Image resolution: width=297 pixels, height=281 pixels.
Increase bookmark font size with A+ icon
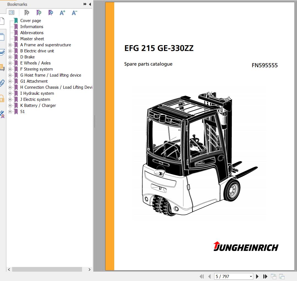pyautogui.click(x=62, y=13)
